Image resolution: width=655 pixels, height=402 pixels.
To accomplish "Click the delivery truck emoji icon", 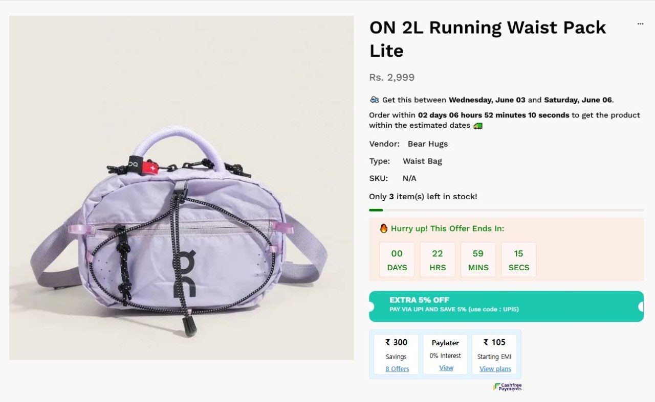I will pyautogui.click(x=478, y=125).
